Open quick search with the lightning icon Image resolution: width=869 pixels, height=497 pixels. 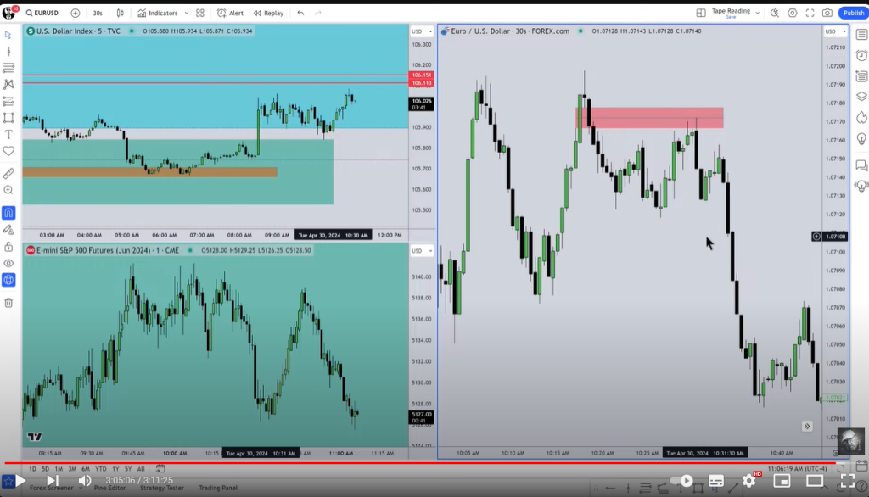(x=775, y=13)
